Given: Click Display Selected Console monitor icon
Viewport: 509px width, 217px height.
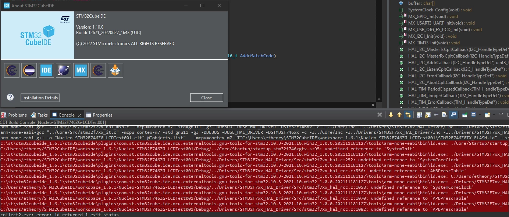Looking at the screenshot, I should [x=473, y=115].
